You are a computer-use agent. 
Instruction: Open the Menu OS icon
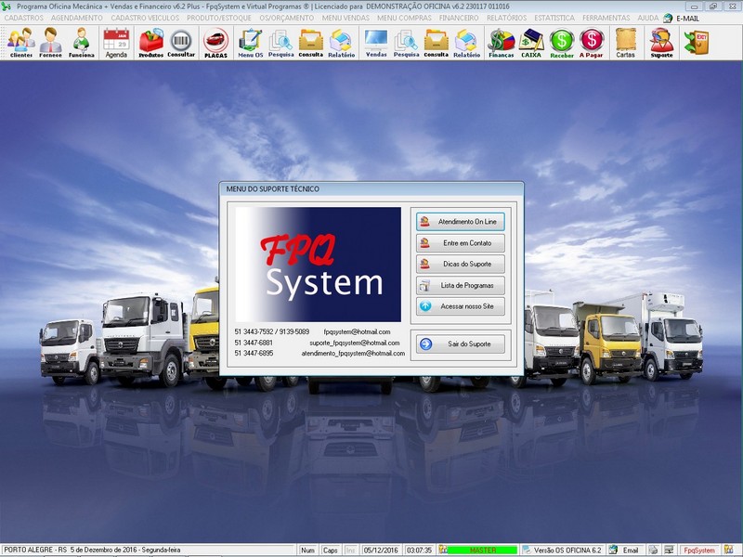[x=250, y=43]
